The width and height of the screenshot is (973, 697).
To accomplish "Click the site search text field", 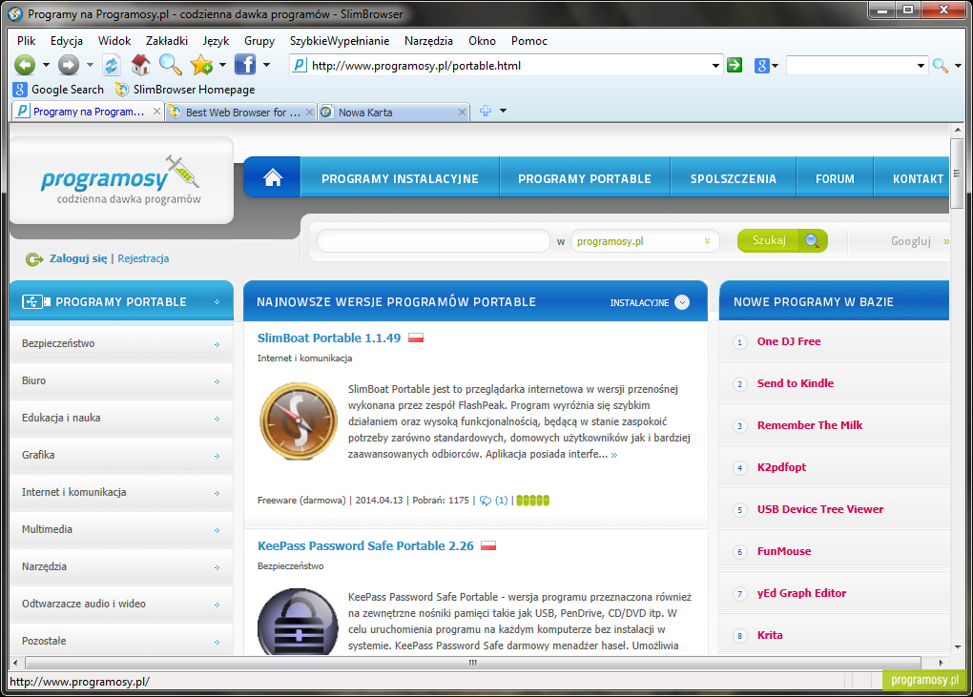I will coord(433,241).
